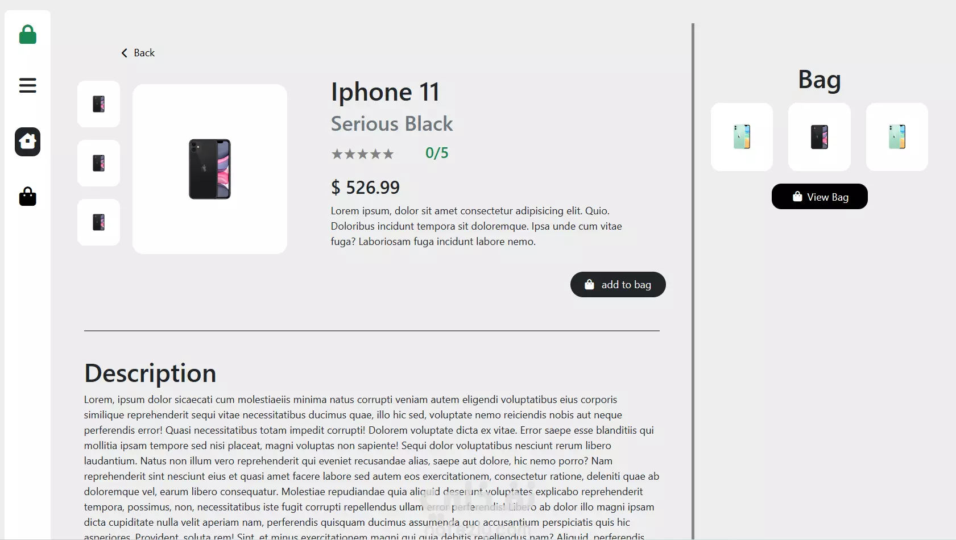Click the first rating star

click(x=337, y=153)
